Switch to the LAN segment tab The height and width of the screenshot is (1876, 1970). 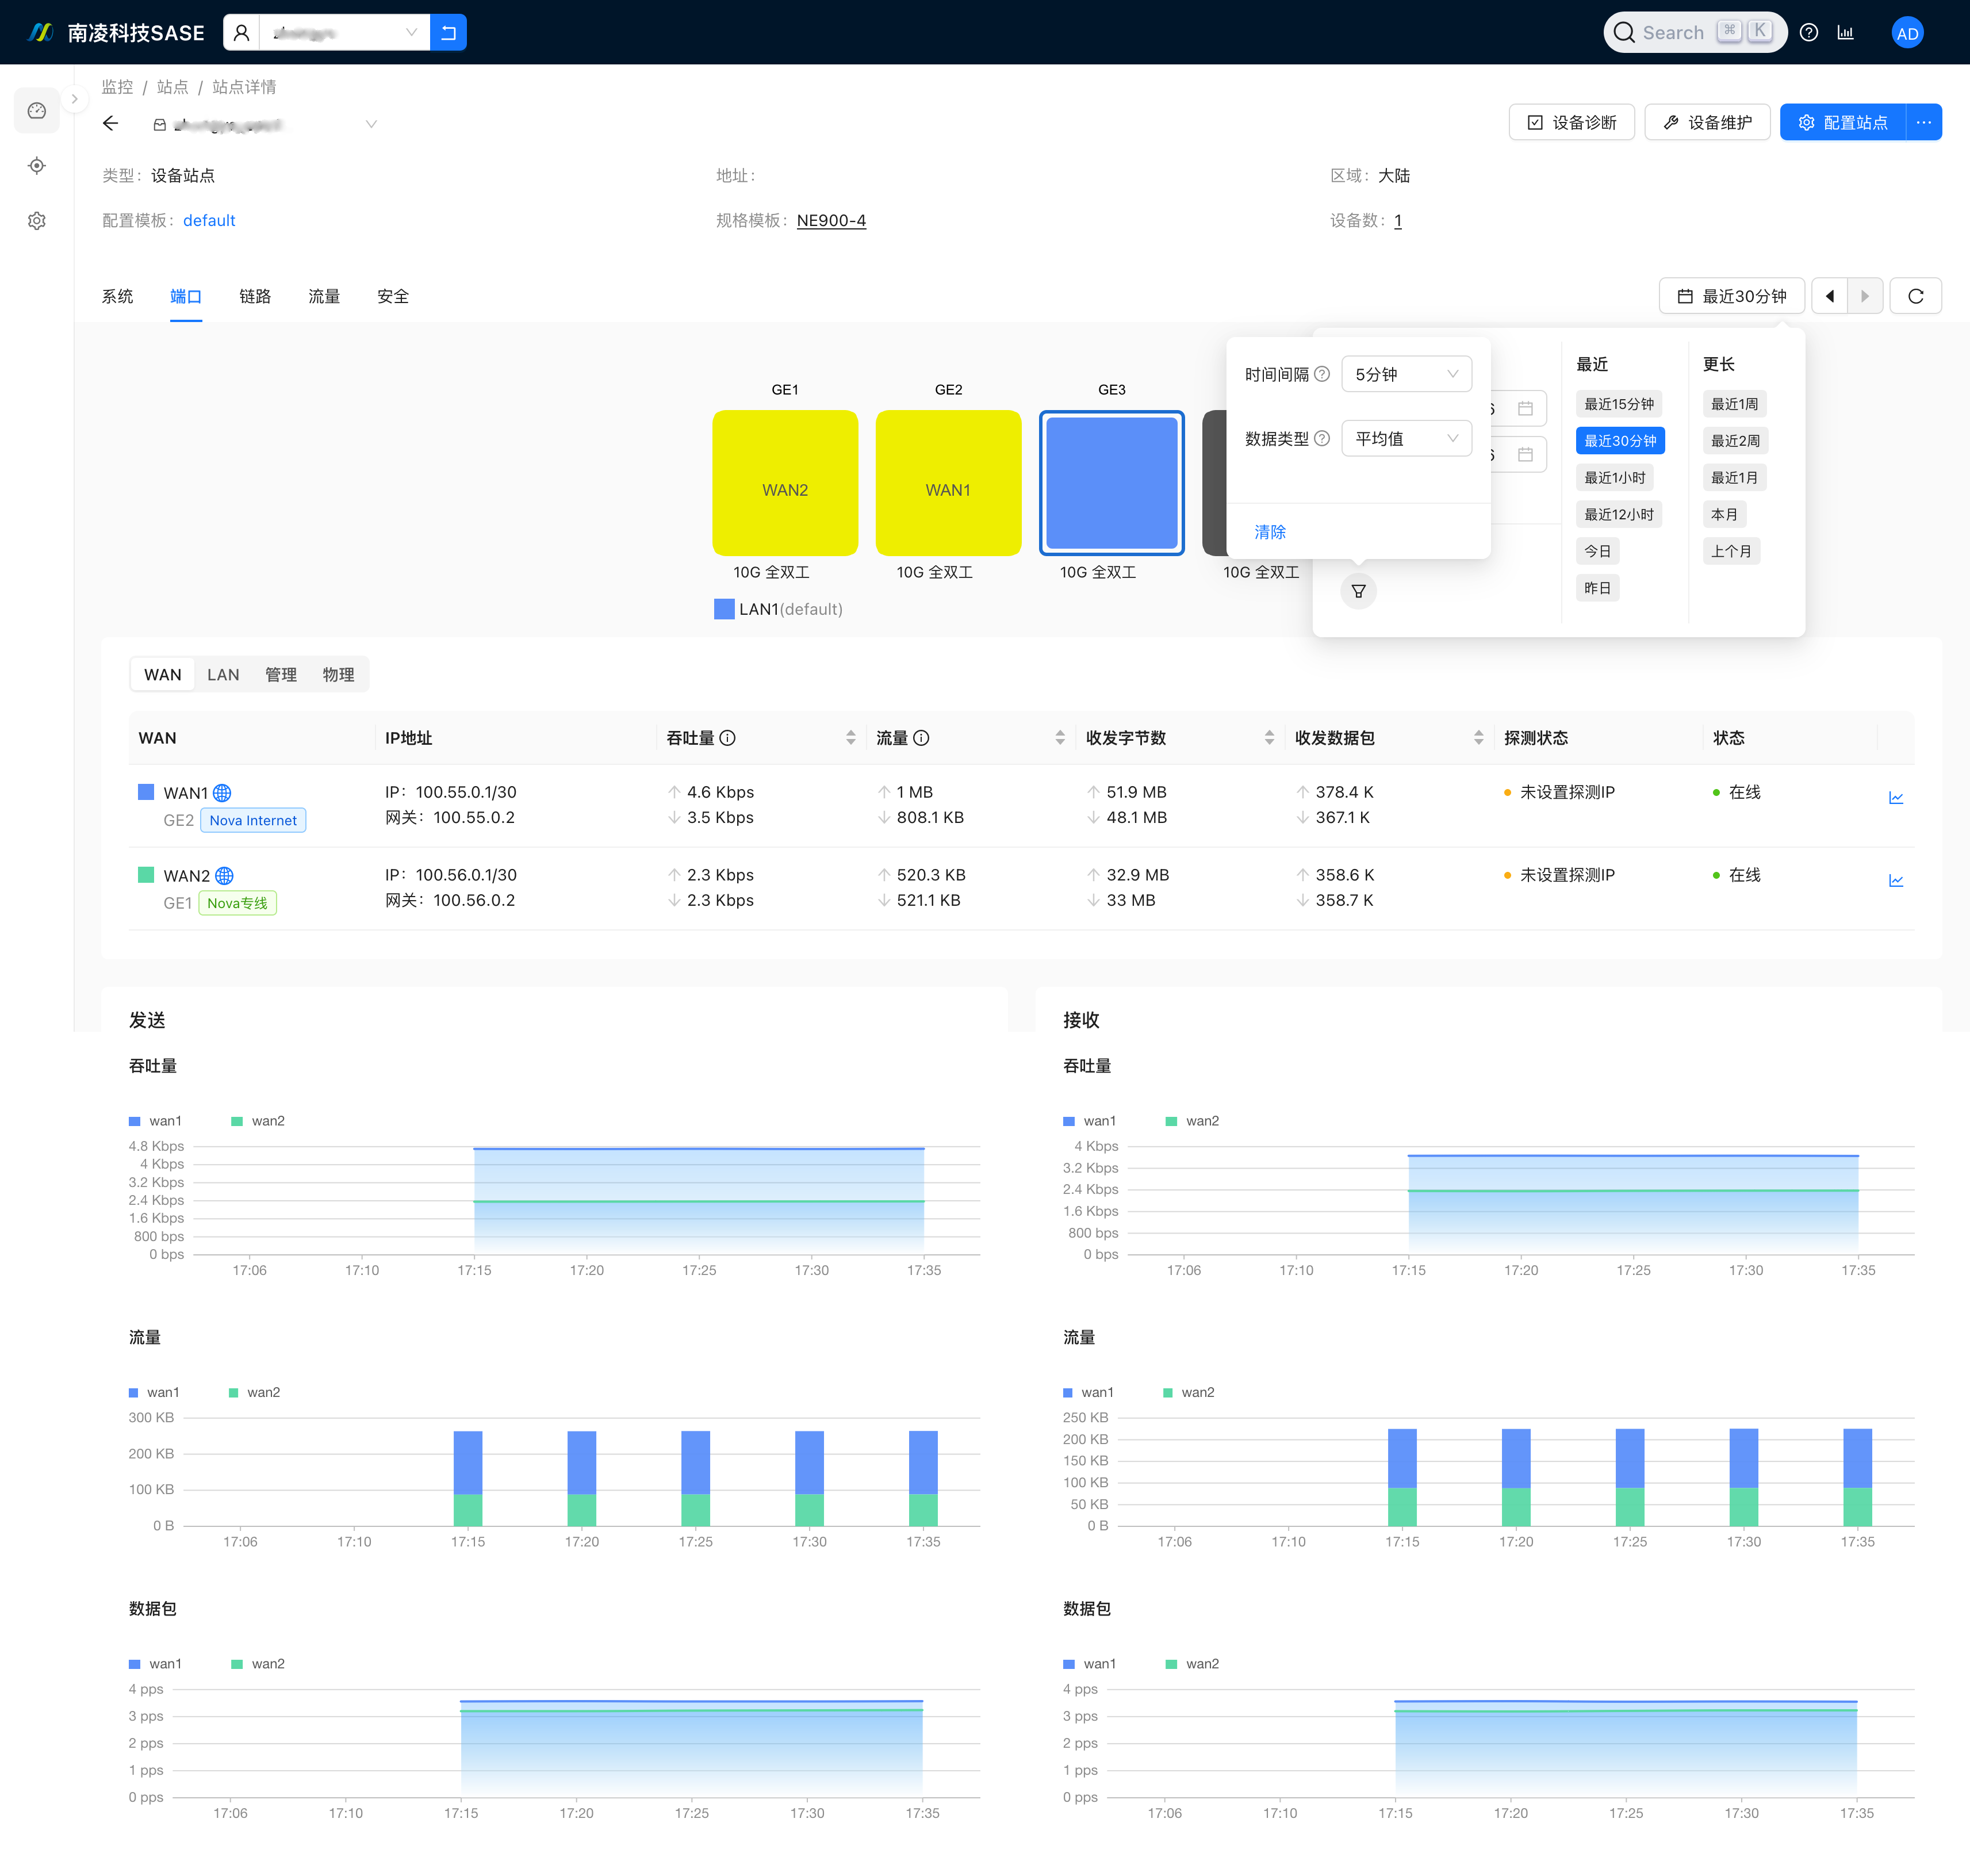[x=222, y=675]
